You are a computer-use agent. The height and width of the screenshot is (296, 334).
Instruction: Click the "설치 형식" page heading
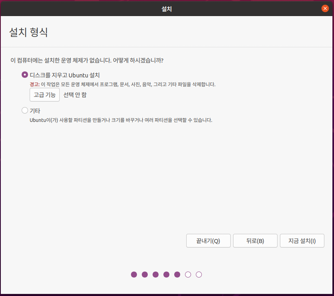point(28,32)
